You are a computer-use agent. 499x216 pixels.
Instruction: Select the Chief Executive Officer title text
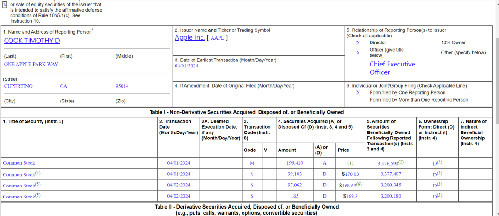tap(392, 68)
